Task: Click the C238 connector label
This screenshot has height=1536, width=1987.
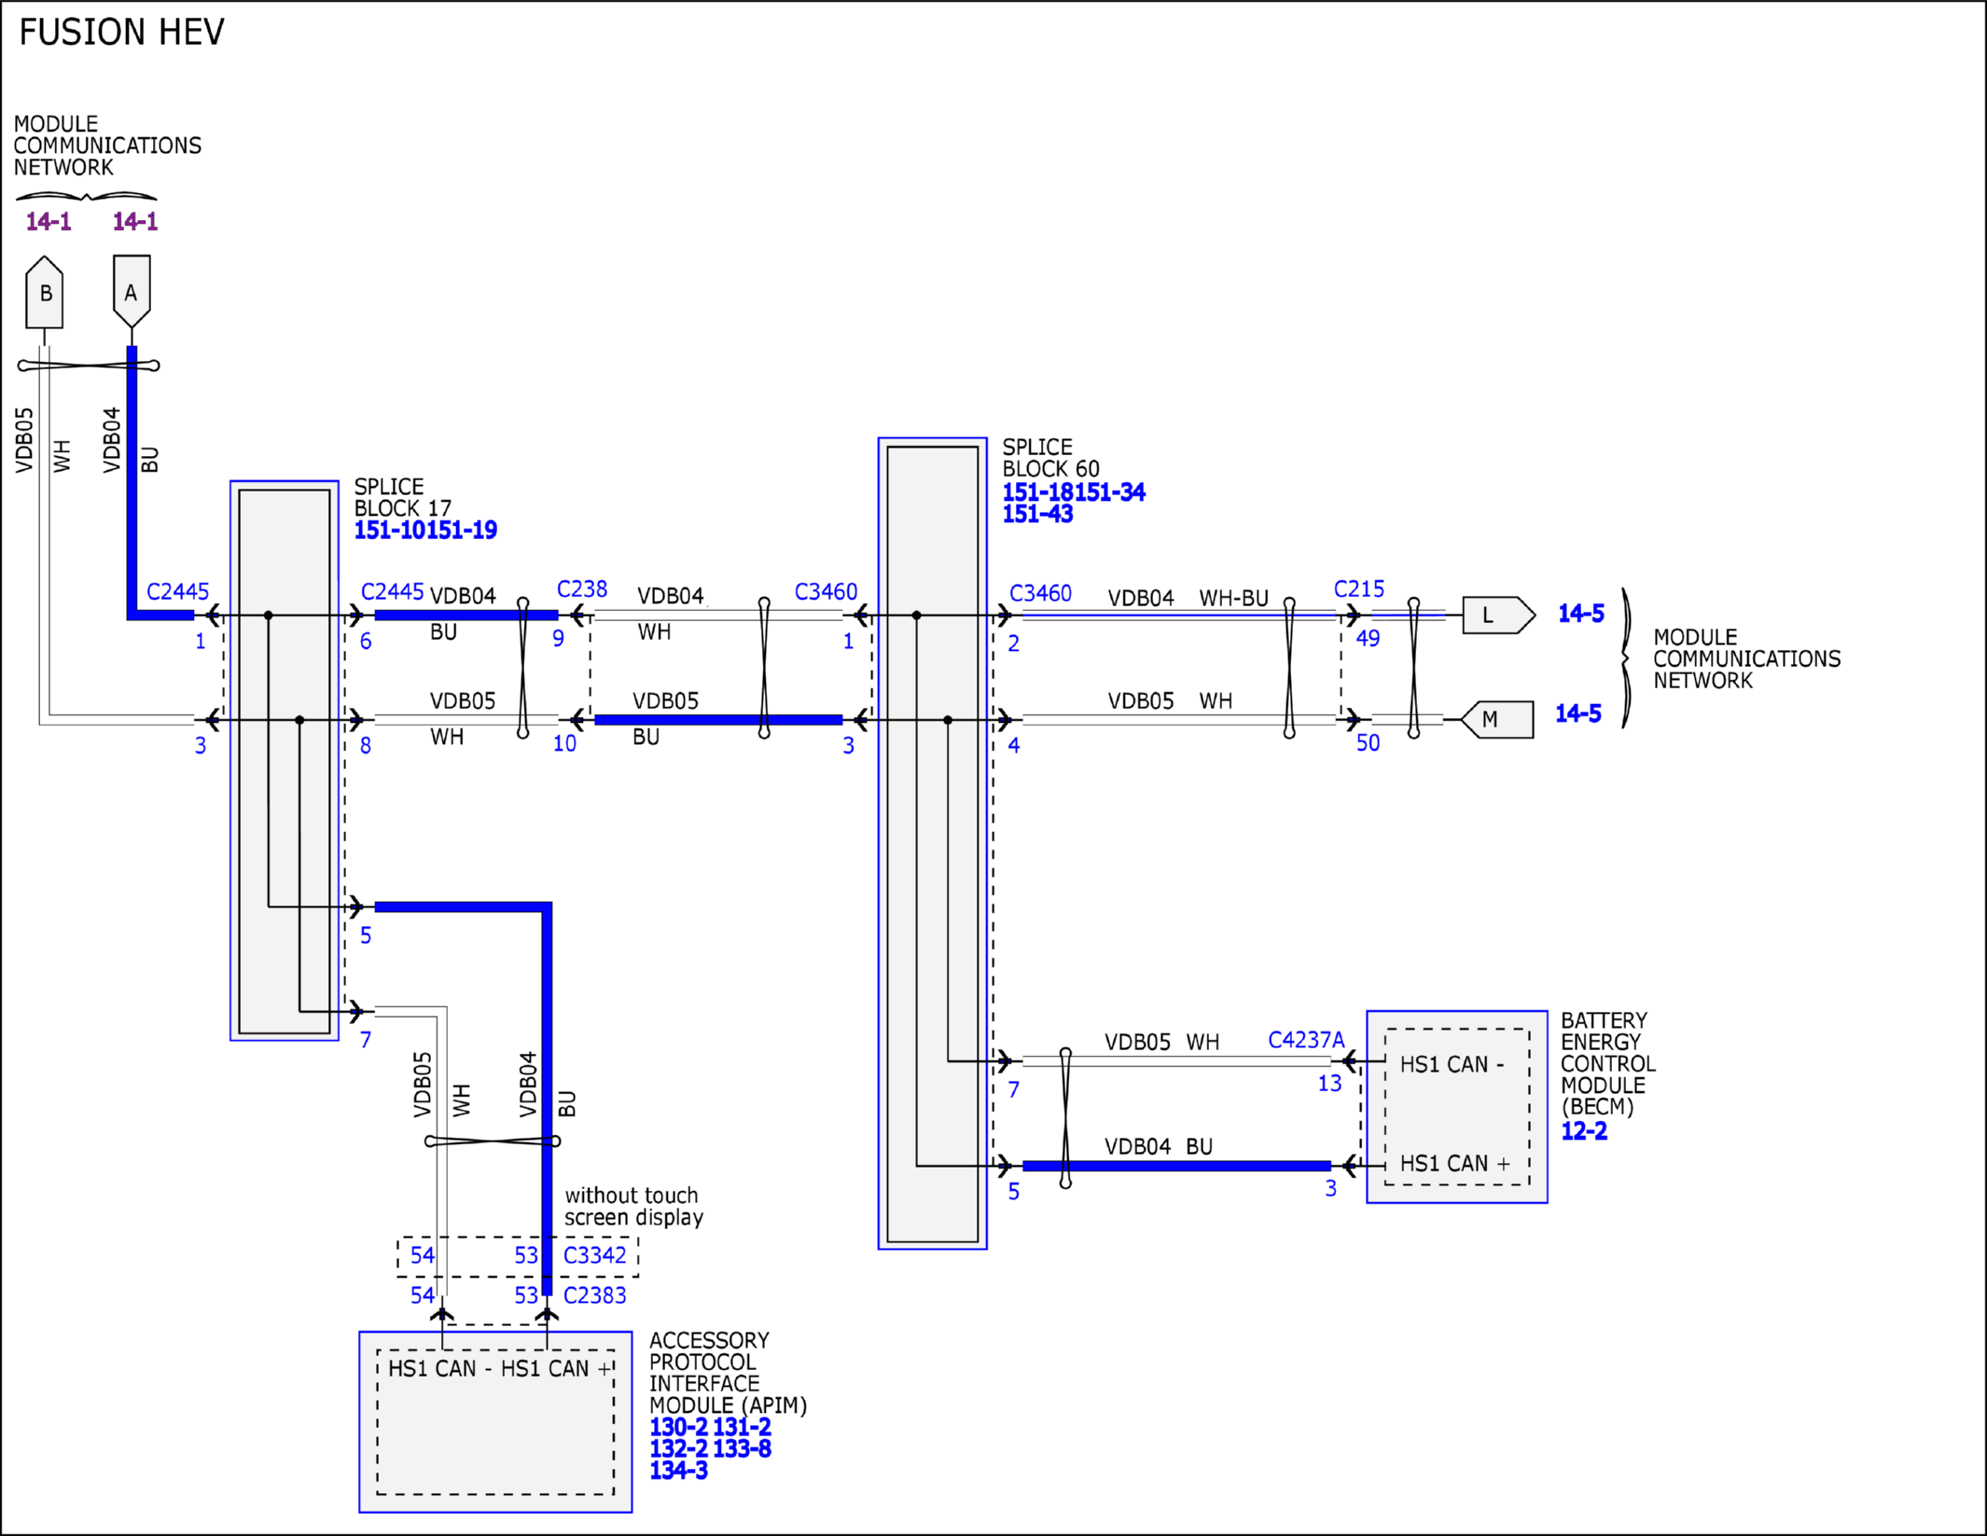Action: tap(582, 589)
